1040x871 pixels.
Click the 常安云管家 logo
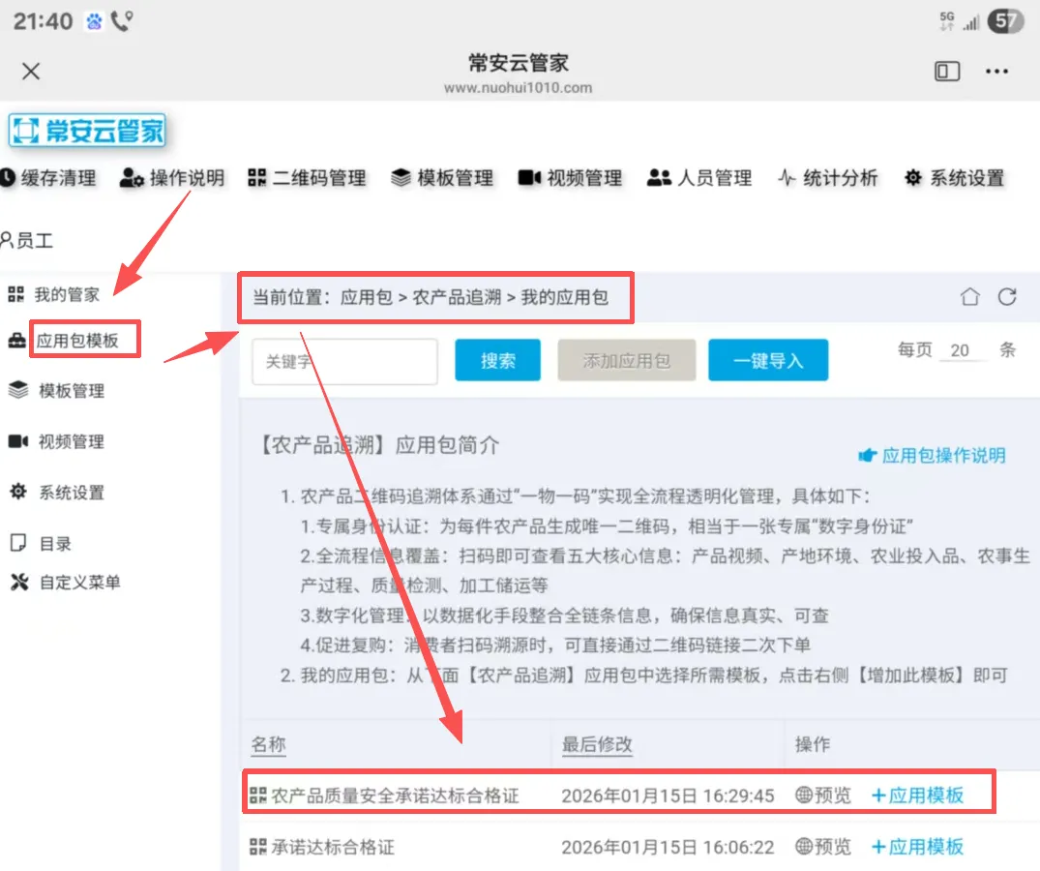87,131
